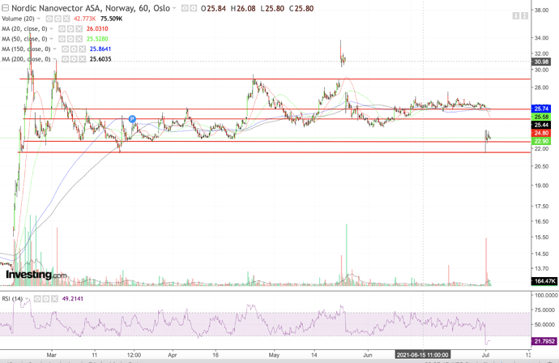Open the Nordic Nanovector symbol dropdown arrow
Image resolution: width=559 pixels, height=363 pixels.
174,8
